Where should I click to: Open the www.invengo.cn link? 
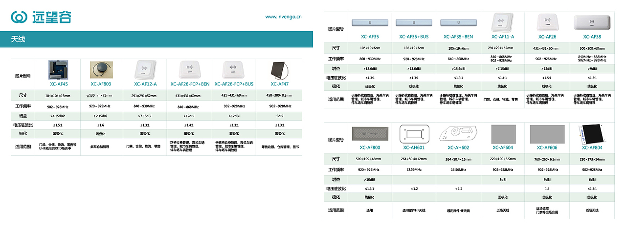[x=283, y=17]
